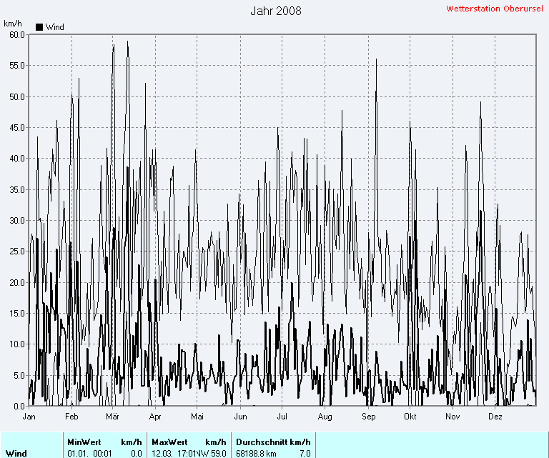The width and height of the screenshot is (549, 458).
Task: Click the '35.0' y-axis value
Action: [x=17, y=189]
